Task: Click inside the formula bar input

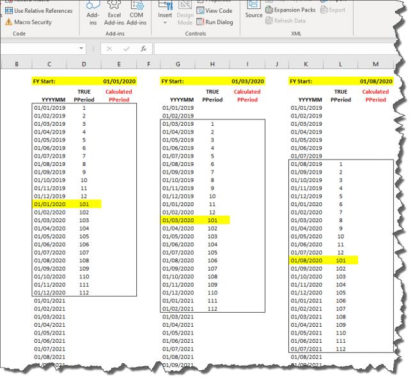Action: point(269,49)
